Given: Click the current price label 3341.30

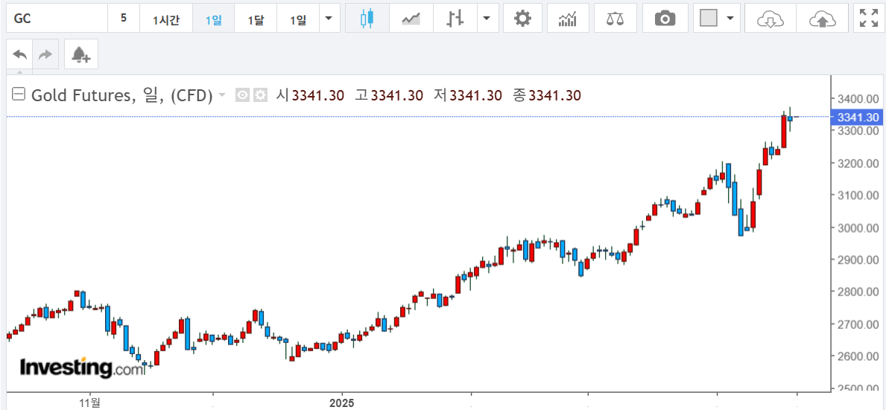Looking at the screenshot, I should (x=857, y=118).
